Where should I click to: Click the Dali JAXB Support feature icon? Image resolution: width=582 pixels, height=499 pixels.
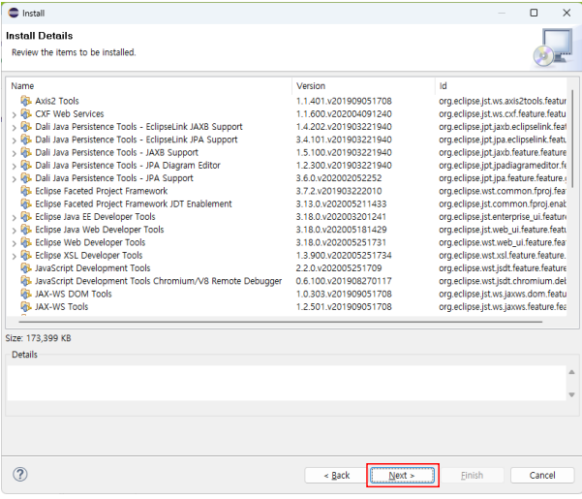tap(26, 152)
